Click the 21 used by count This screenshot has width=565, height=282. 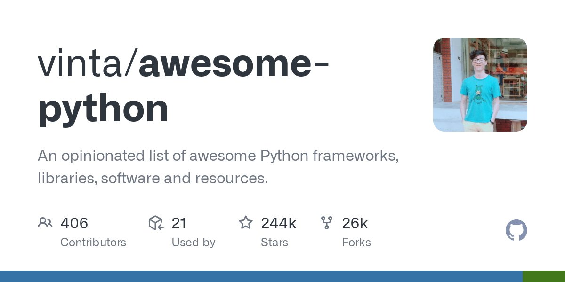point(179,223)
